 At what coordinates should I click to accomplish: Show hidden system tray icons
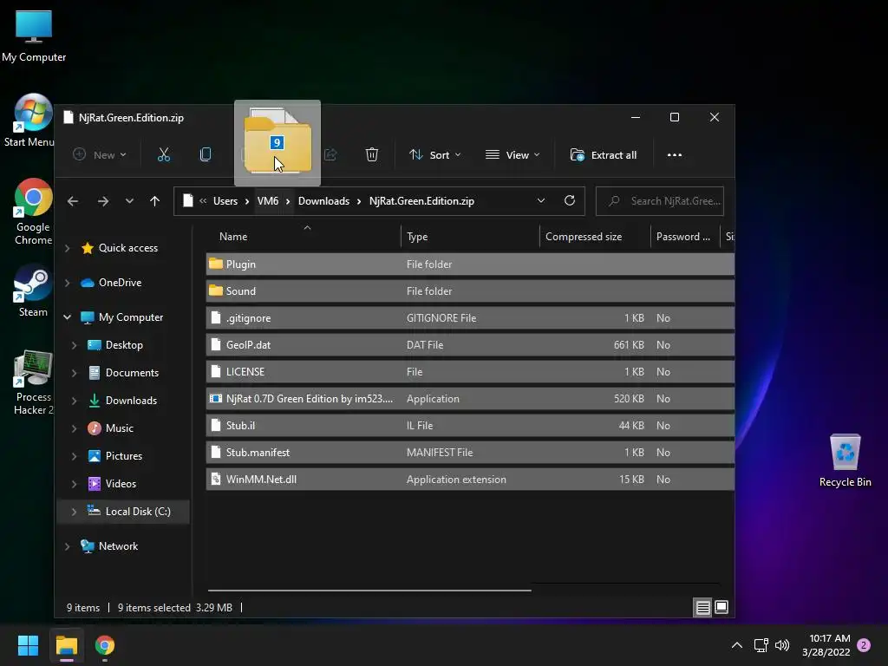click(x=737, y=645)
